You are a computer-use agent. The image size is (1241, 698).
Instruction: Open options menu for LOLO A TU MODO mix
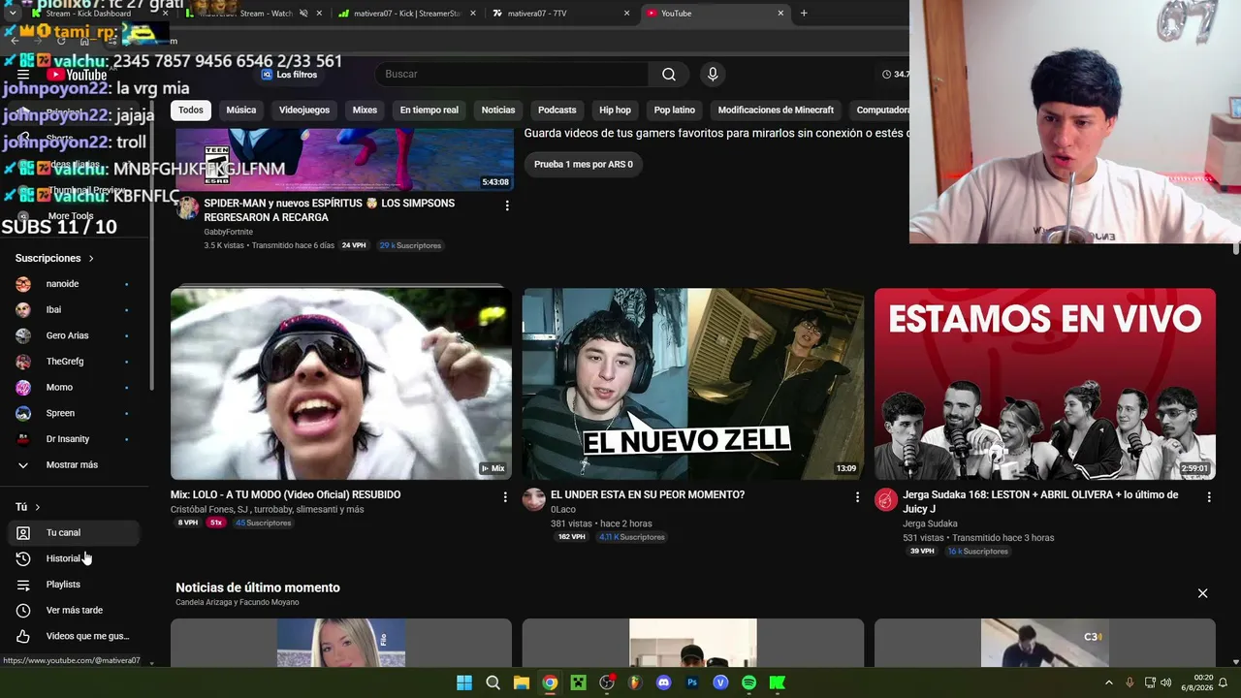click(505, 497)
